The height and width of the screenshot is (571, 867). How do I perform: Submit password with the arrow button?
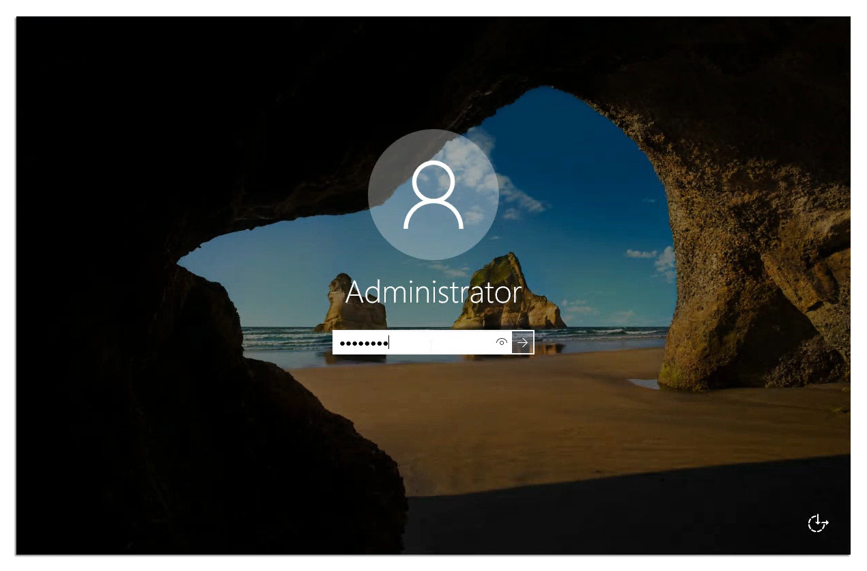(522, 342)
